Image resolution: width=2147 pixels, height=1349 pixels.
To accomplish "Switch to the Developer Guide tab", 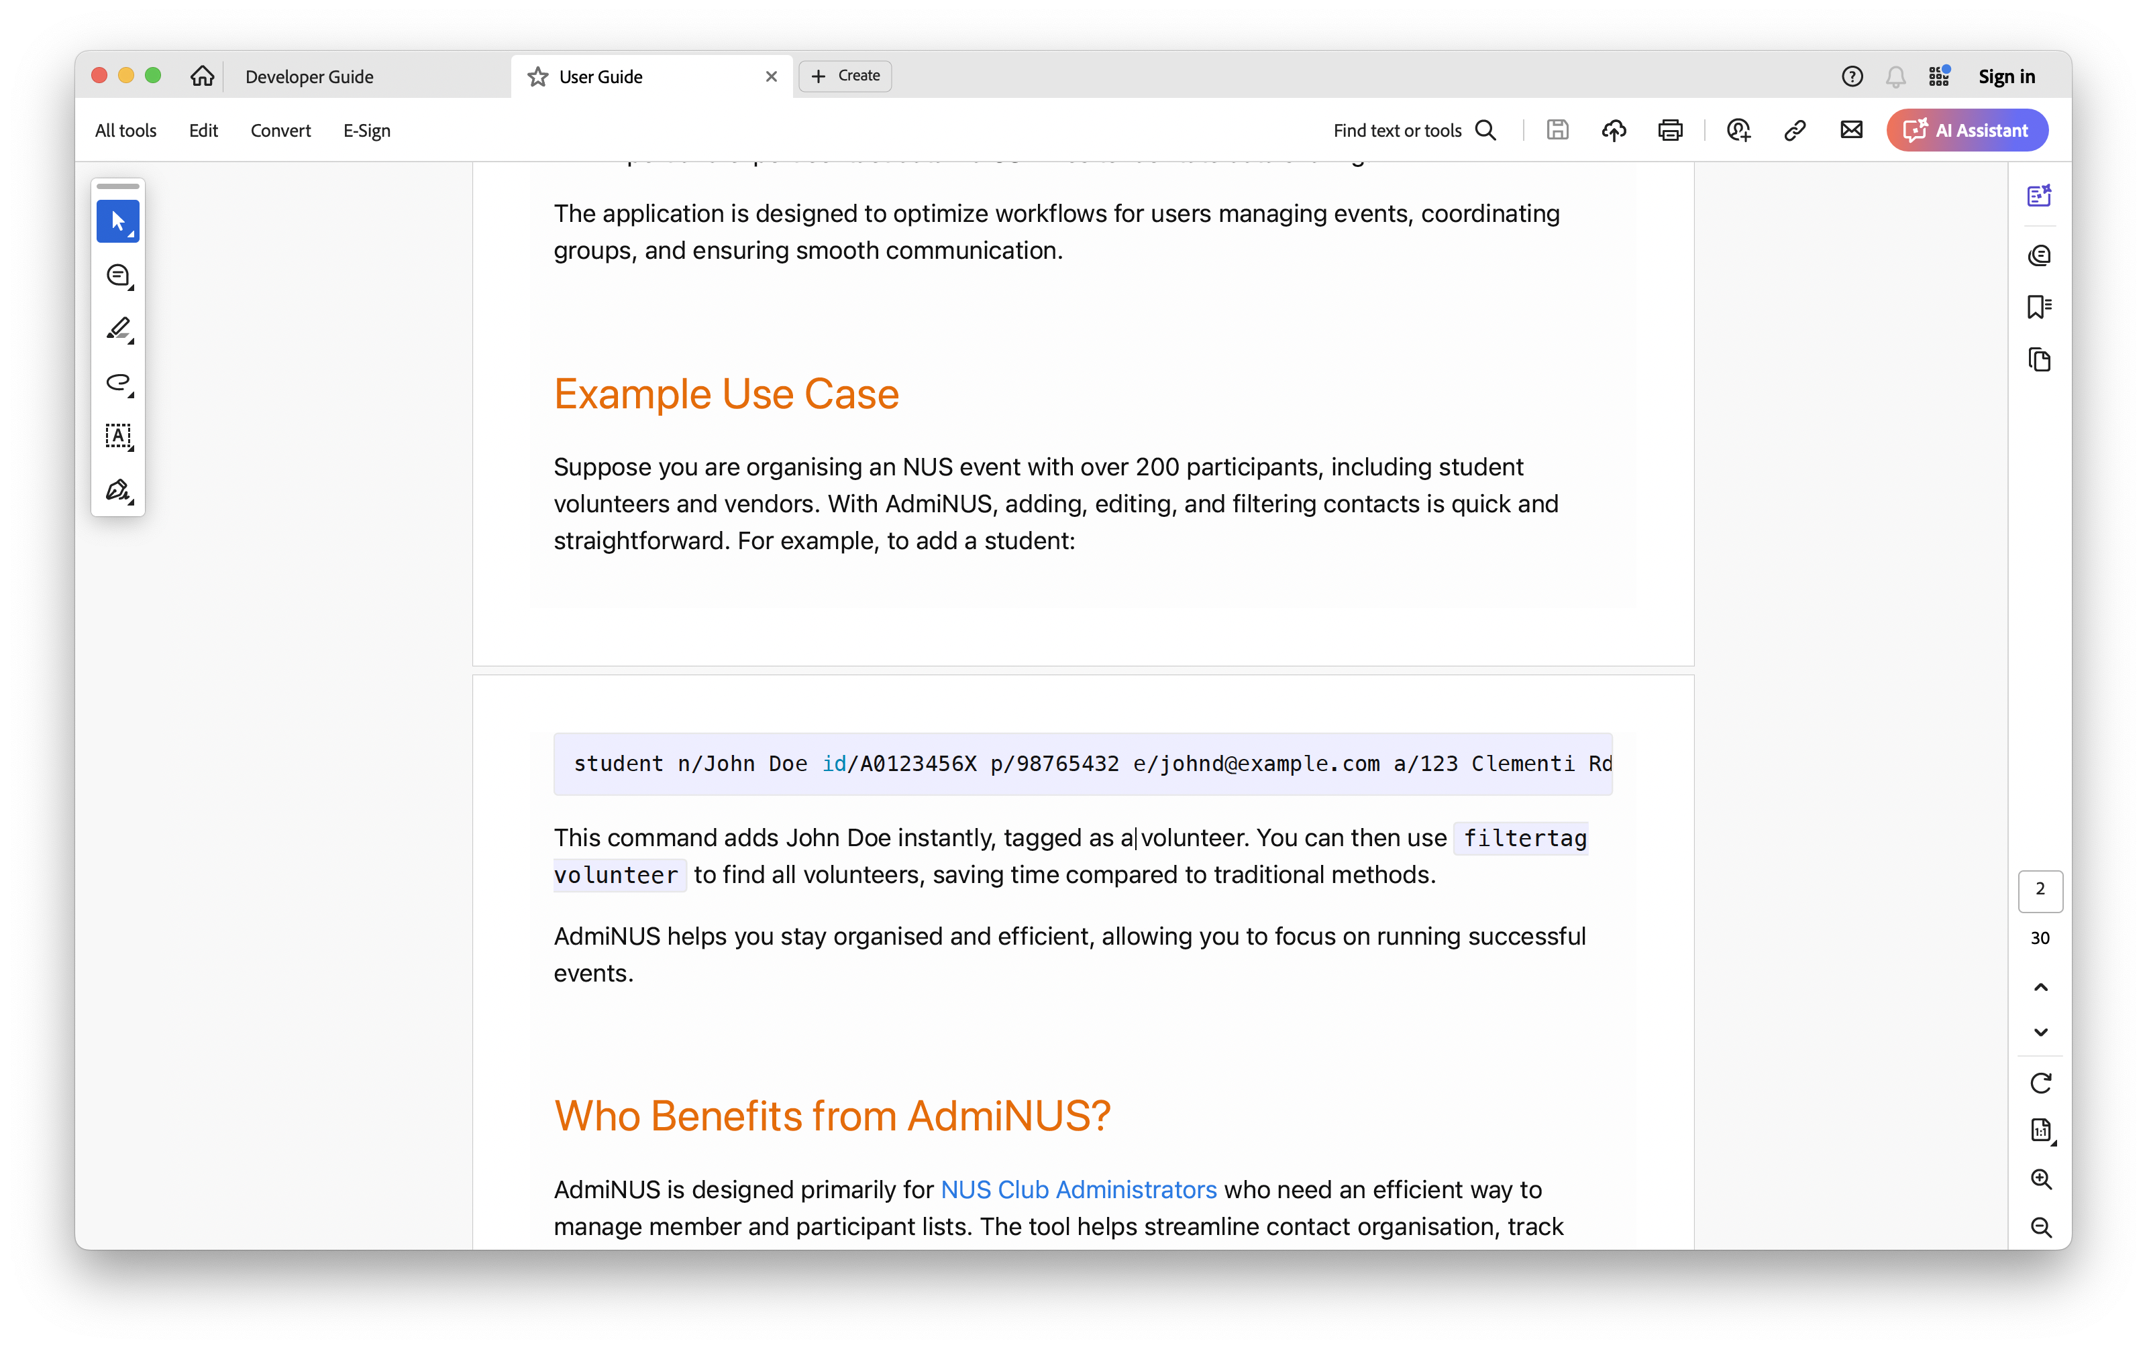I will 309,76.
